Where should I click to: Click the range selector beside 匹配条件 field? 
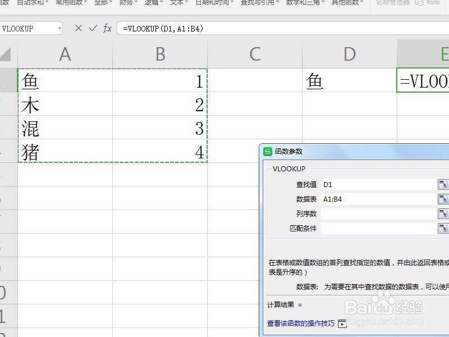click(x=443, y=227)
